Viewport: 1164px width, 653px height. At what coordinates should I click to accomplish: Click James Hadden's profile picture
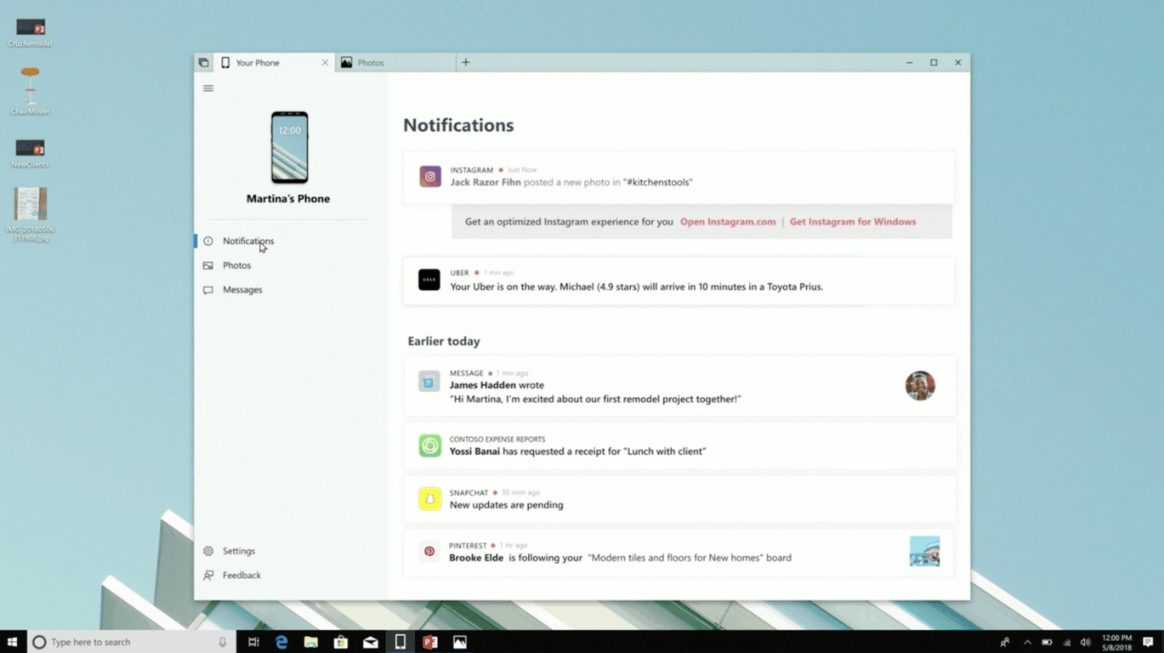pyautogui.click(x=920, y=385)
